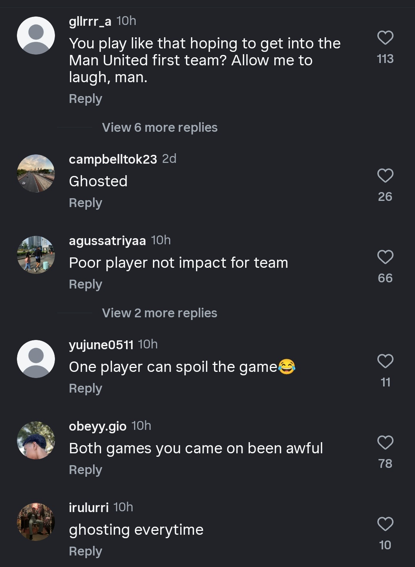Tap heart on agussatriyaa's comment

coord(385,257)
